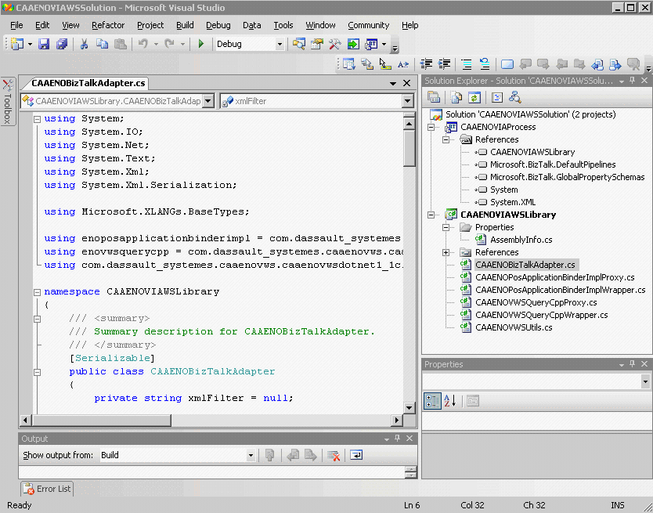
Task: Select the Microsoft.BizTalk.DefaultPipelines reference
Action: (553, 164)
